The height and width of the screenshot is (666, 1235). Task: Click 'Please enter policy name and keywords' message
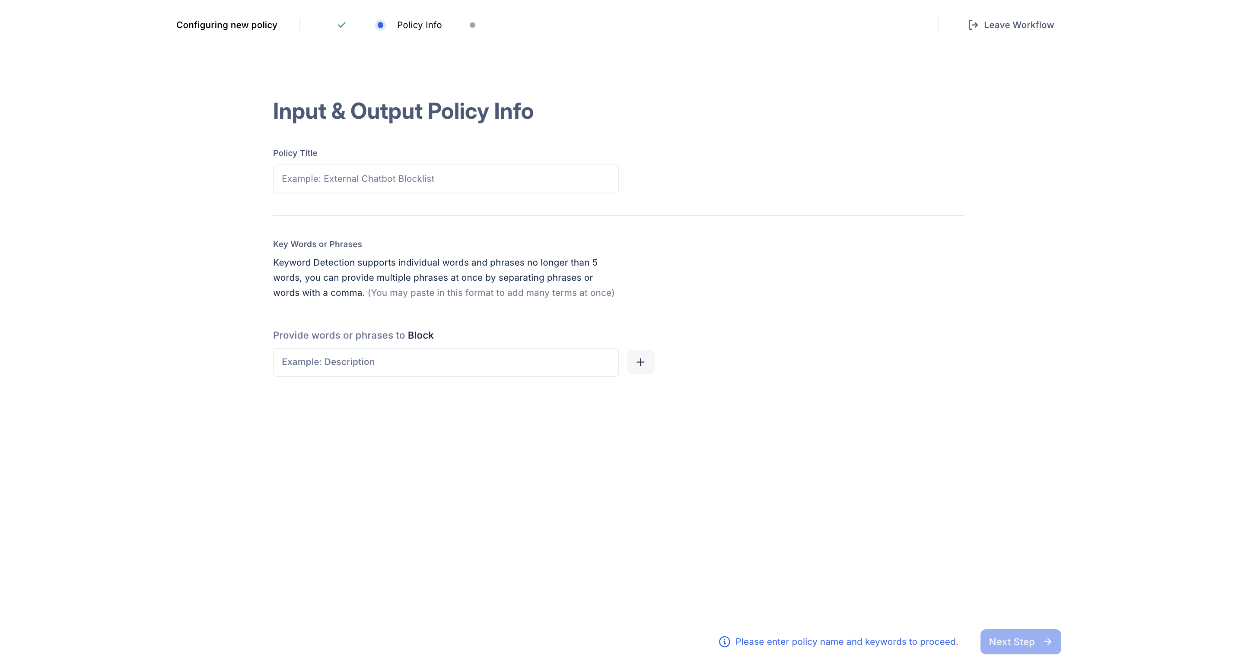846,641
